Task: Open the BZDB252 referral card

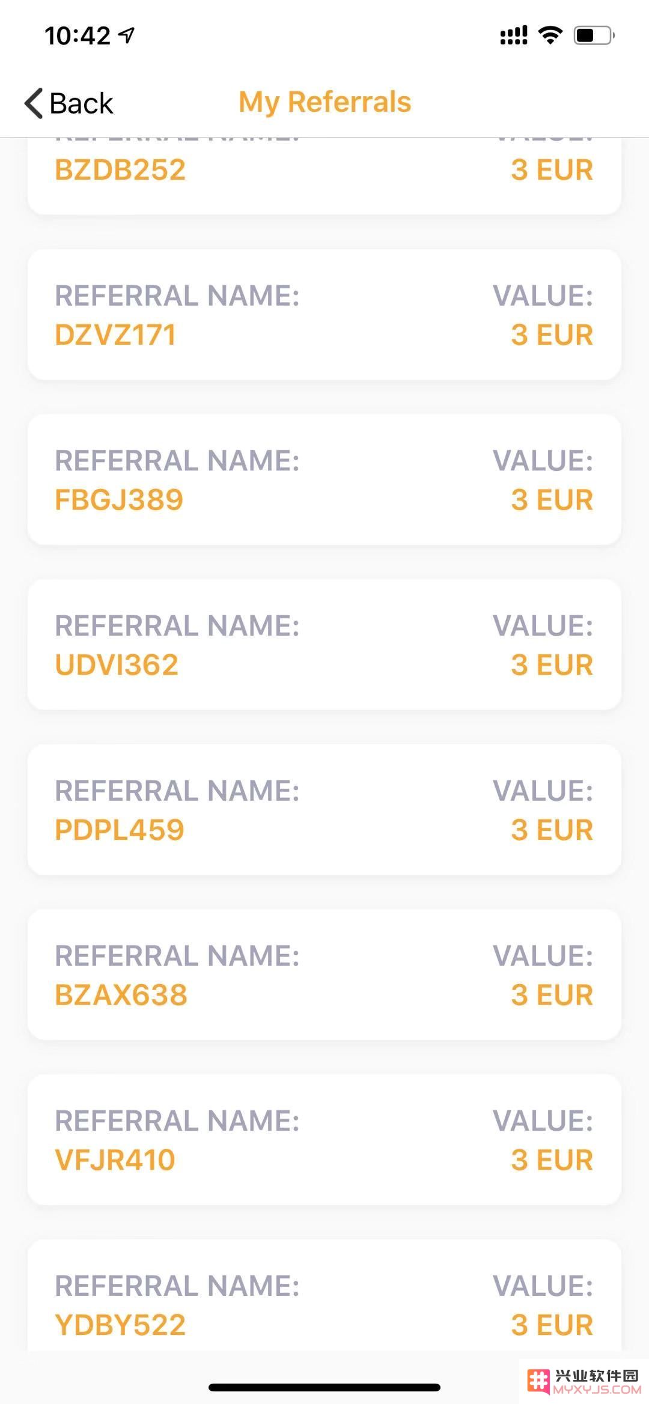Action: coord(324,176)
